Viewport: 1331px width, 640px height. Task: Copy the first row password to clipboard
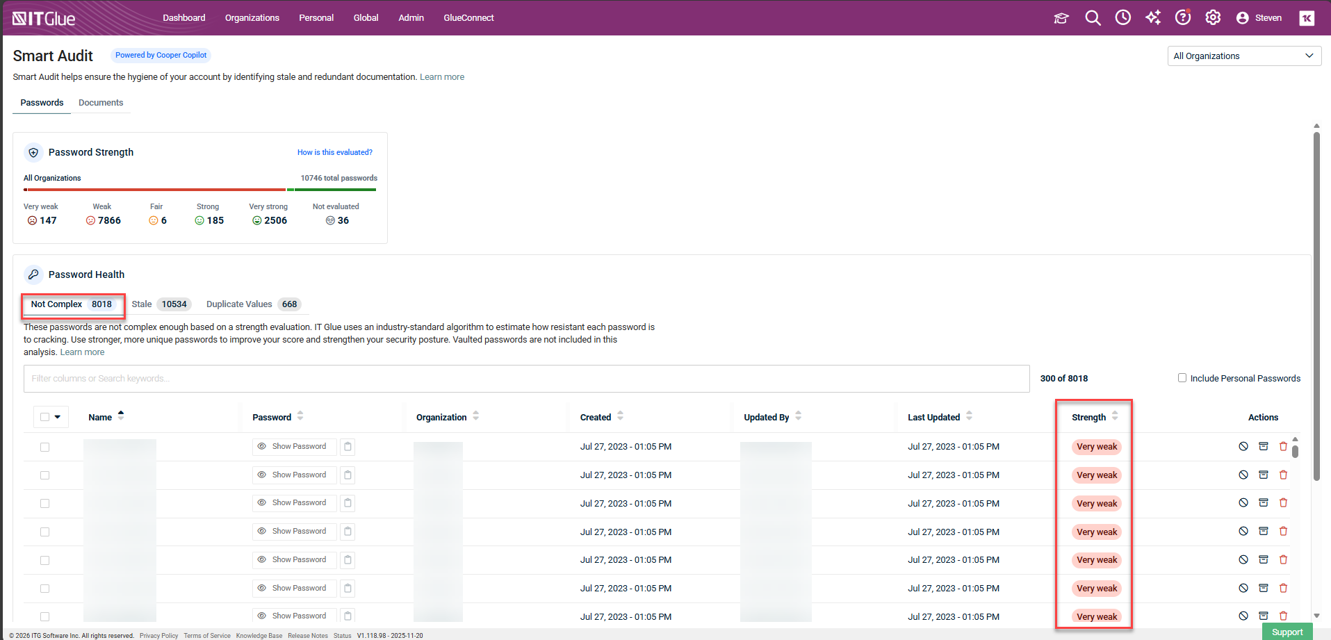click(x=348, y=446)
